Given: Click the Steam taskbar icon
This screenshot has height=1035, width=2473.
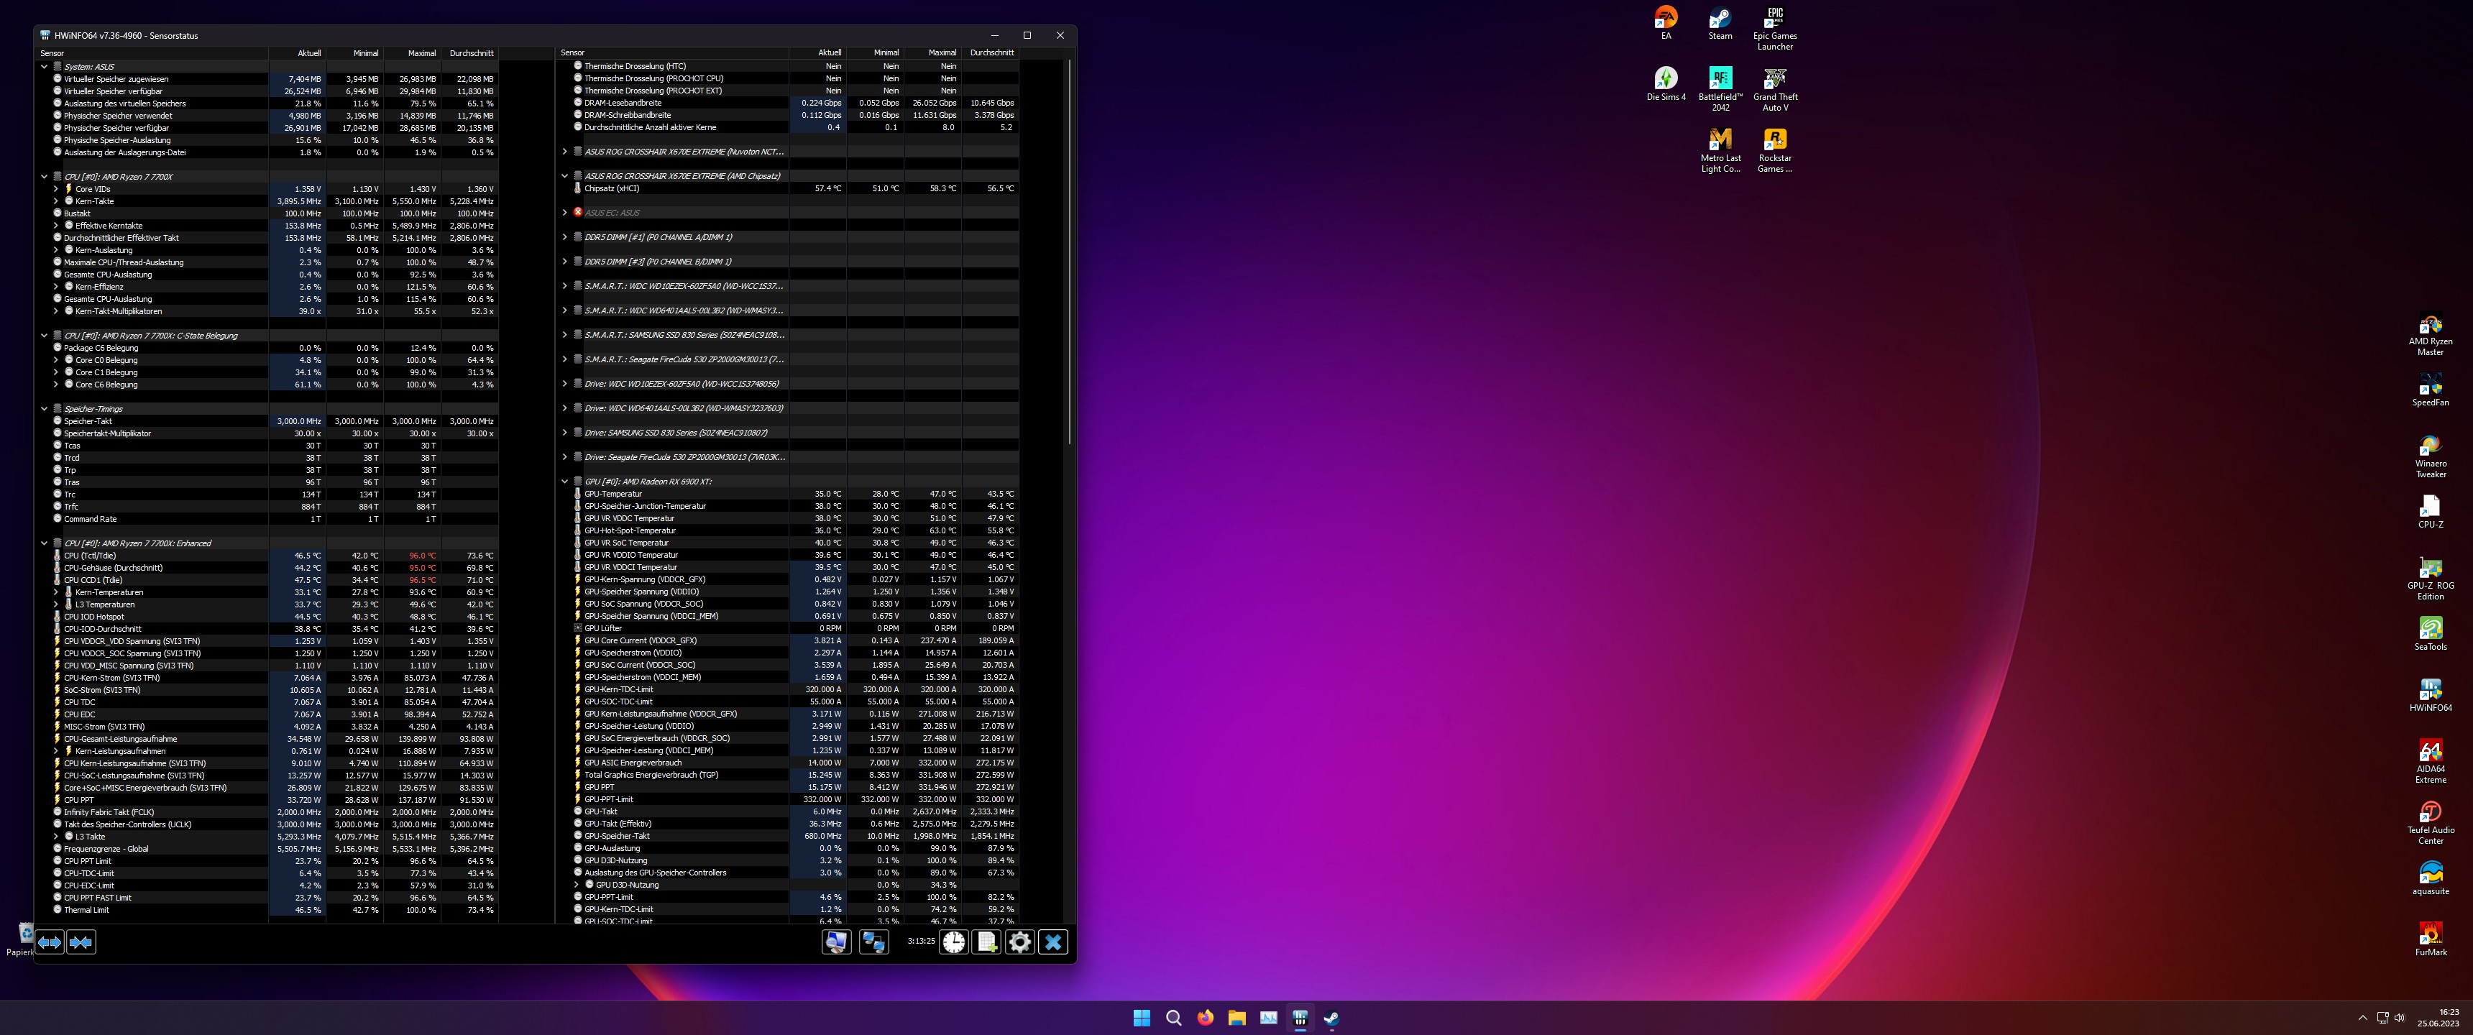Looking at the screenshot, I should 1331,1018.
